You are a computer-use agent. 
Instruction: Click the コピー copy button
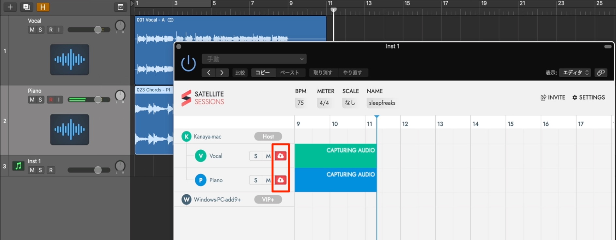pos(263,73)
